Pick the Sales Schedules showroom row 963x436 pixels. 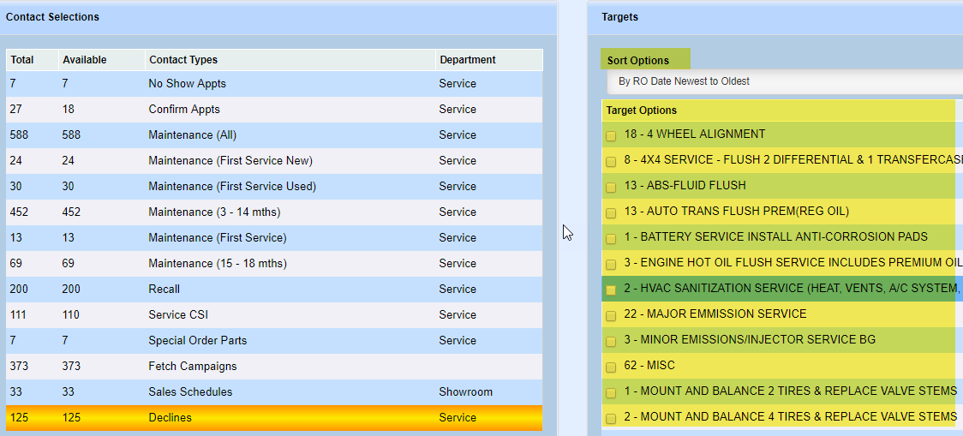pyautogui.click(x=190, y=392)
